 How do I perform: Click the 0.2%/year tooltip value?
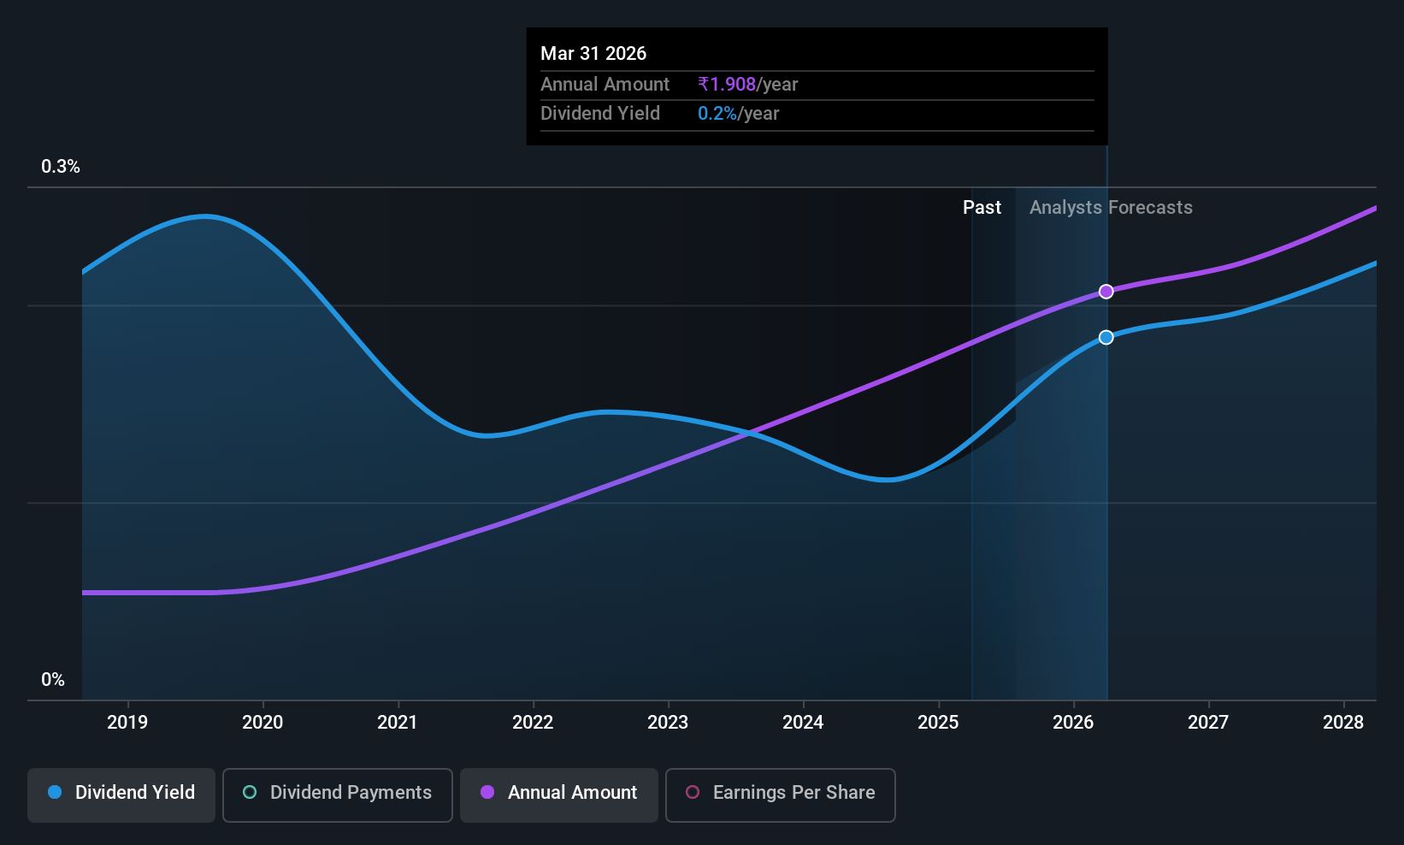738,114
